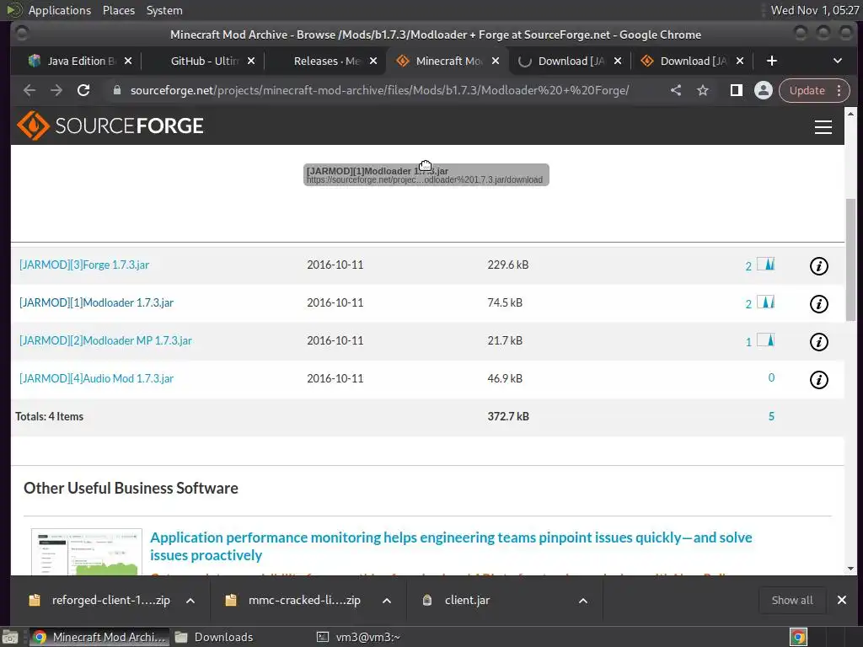Click the show desktop icon in the panel
Viewport: 863px width, 647px height.
pyautogui.click(x=9, y=637)
